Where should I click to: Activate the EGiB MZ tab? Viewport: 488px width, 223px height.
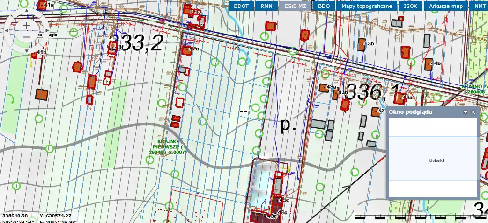coord(295,6)
